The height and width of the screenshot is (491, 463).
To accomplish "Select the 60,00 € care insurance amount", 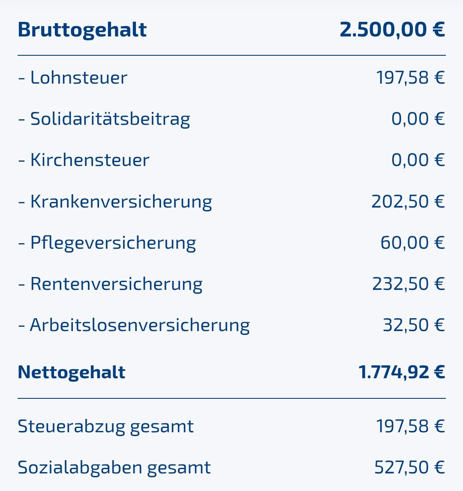I will pyautogui.click(x=412, y=243).
